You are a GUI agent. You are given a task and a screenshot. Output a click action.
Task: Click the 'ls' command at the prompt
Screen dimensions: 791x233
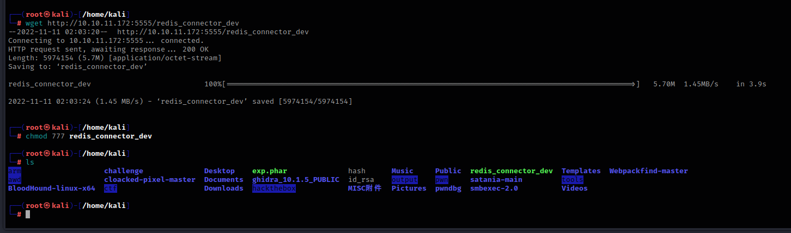30,162
